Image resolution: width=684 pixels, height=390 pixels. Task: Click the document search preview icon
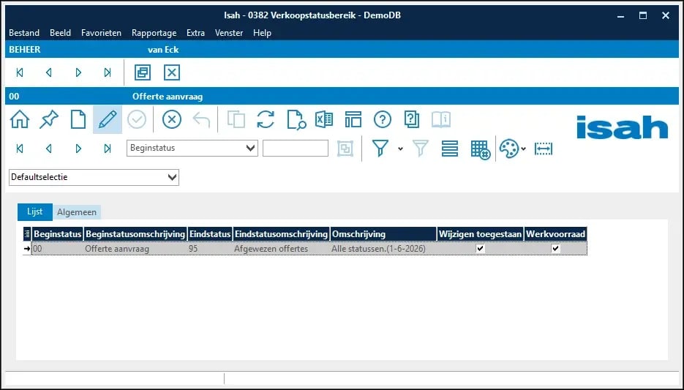(296, 119)
